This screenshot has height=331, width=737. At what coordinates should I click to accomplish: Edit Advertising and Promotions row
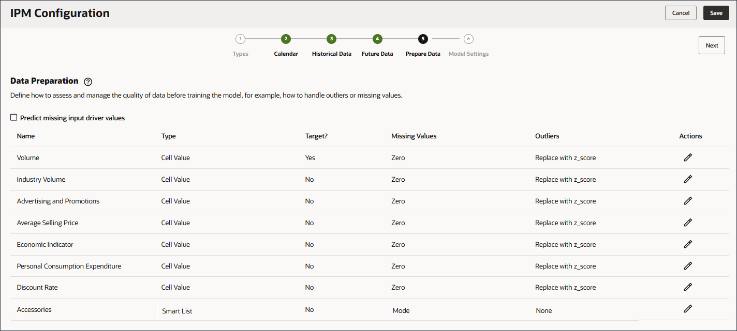687,201
